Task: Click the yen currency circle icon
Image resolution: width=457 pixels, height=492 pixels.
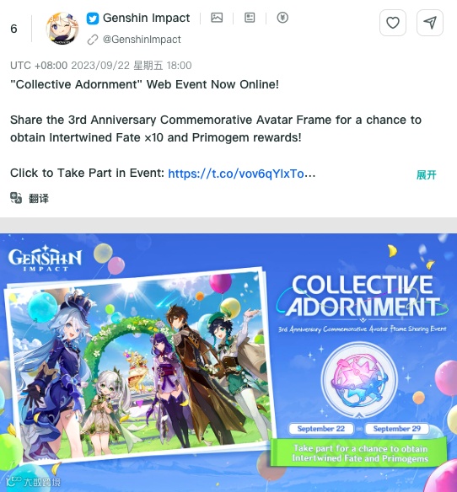Action: (x=282, y=18)
